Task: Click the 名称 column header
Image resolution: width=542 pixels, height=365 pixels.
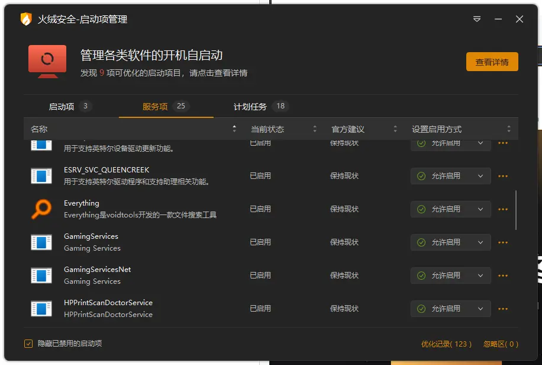Action: click(39, 129)
